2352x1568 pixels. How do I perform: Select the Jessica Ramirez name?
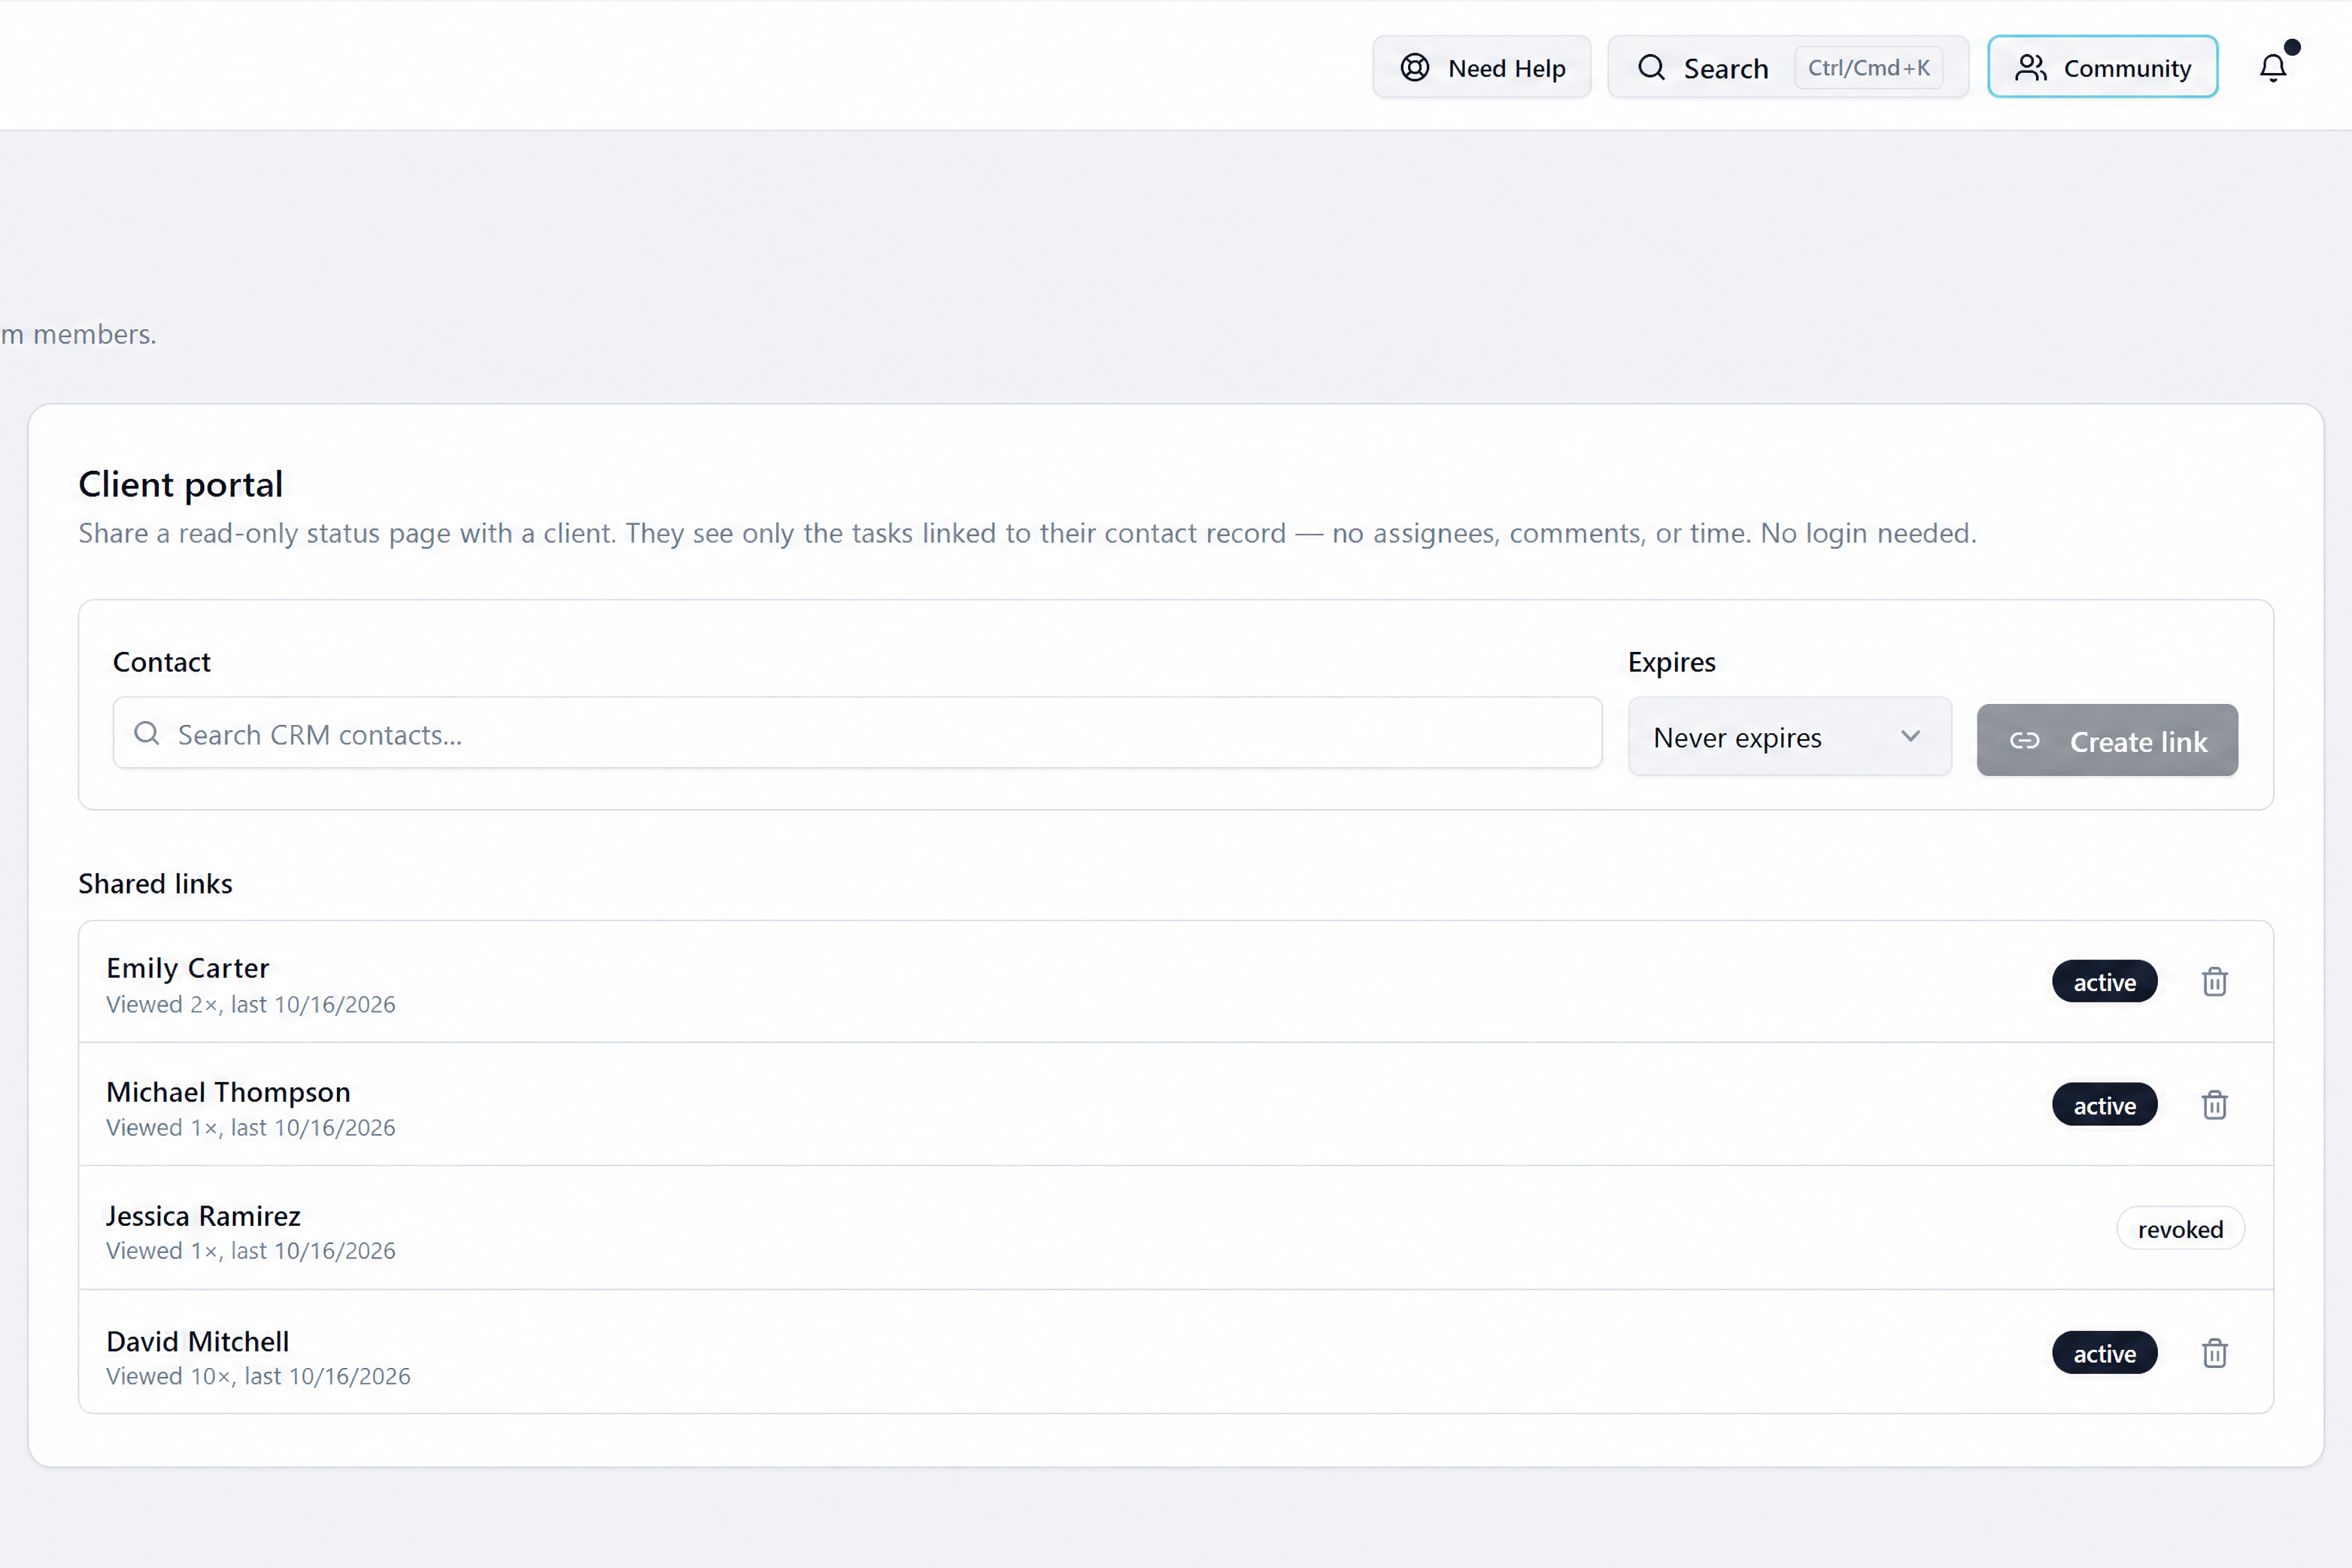tap(203, 1215)
